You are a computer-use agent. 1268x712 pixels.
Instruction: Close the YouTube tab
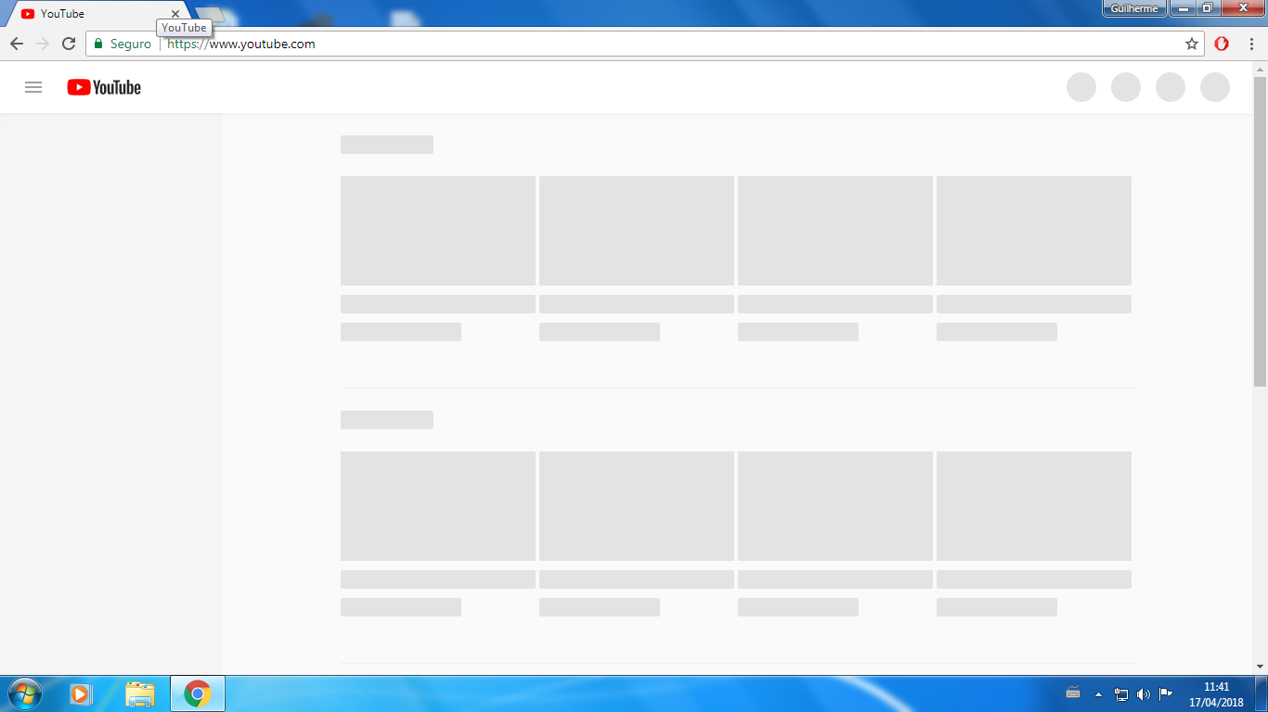[x=175, y=14]
